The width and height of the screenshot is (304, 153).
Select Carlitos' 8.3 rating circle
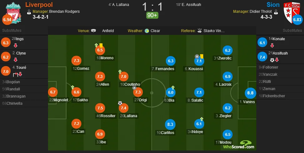point(170,124)
